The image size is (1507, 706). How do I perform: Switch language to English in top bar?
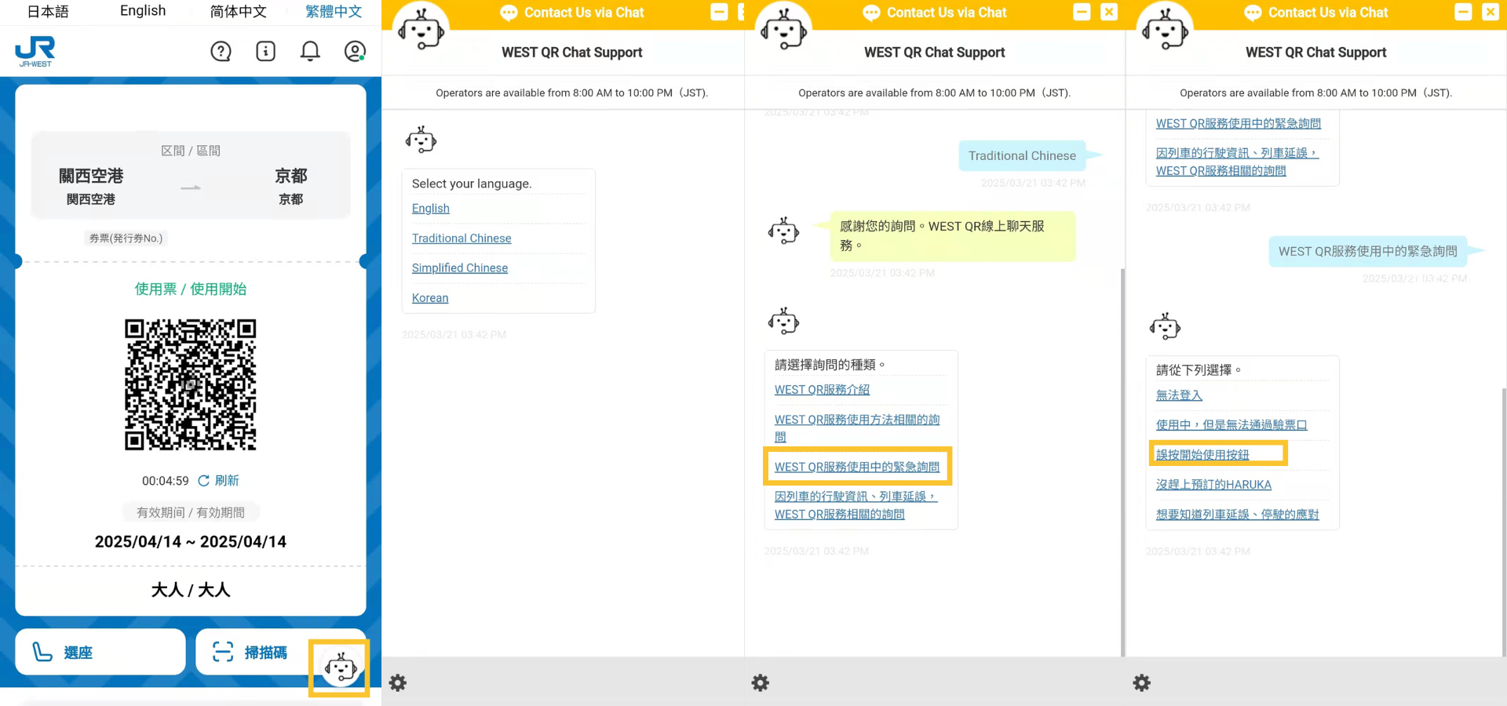pyautogui.click(x=143, y=11)
